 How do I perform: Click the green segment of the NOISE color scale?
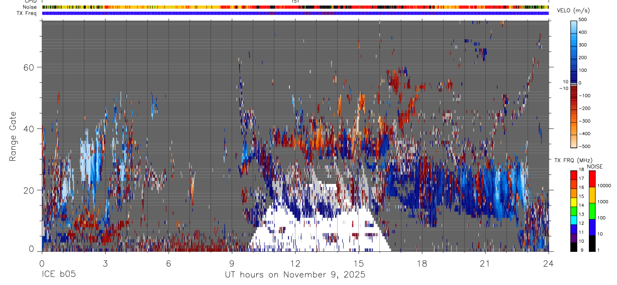[591, 211]
